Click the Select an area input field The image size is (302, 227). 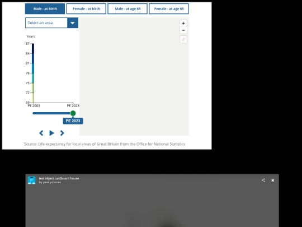coord(46,23)
